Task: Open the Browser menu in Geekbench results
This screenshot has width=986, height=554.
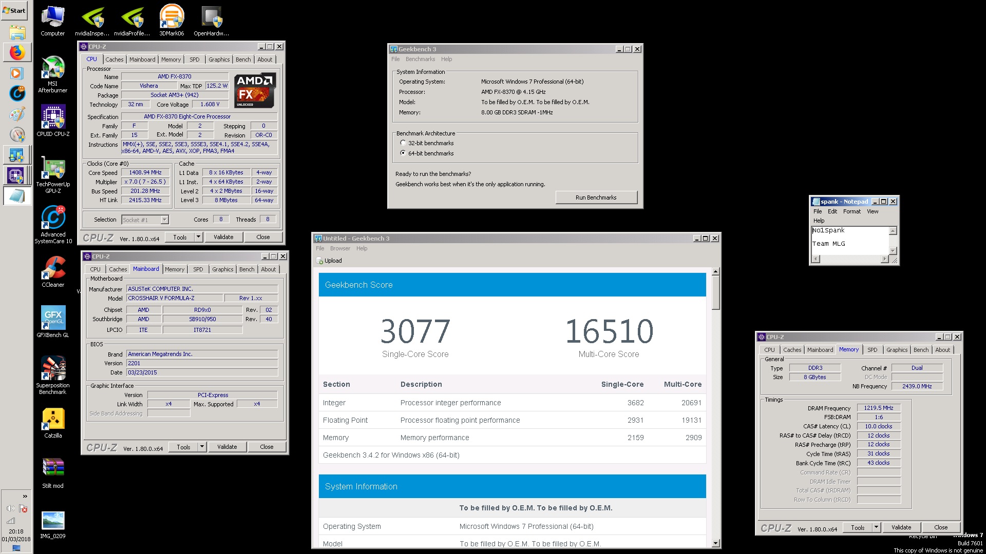Action: 340,248
